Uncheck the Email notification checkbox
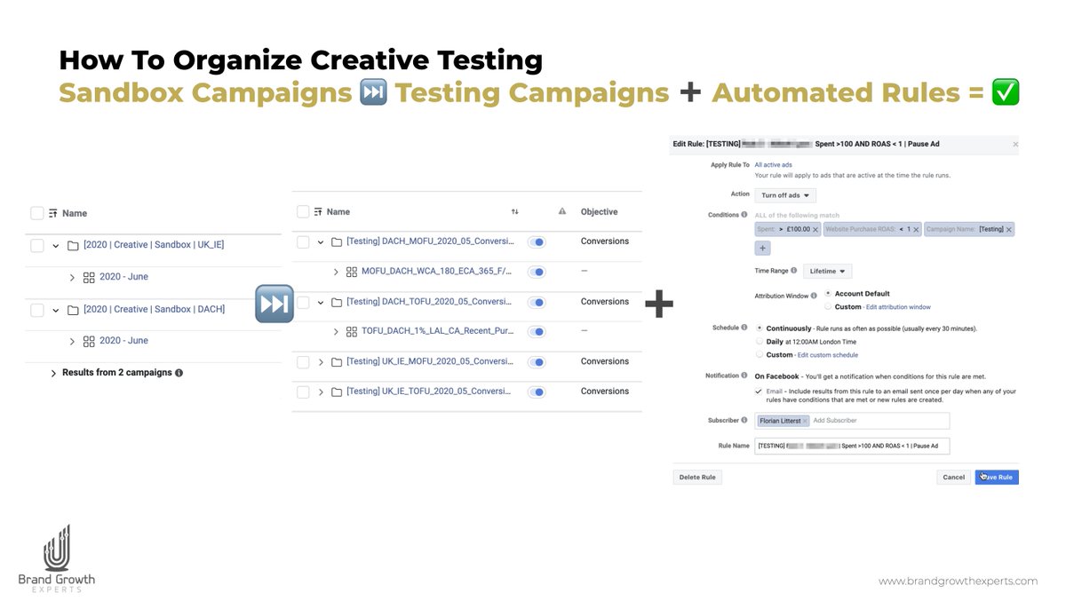 758,391
